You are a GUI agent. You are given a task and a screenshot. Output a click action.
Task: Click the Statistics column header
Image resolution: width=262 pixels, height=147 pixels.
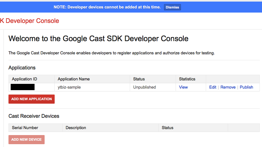(191, 79)
